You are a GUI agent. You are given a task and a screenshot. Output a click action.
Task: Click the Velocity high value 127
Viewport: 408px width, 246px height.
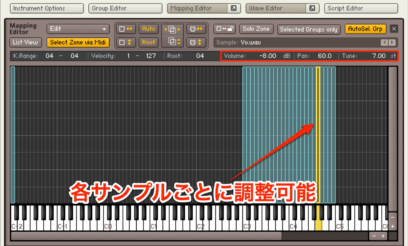(x=151, y=56)
